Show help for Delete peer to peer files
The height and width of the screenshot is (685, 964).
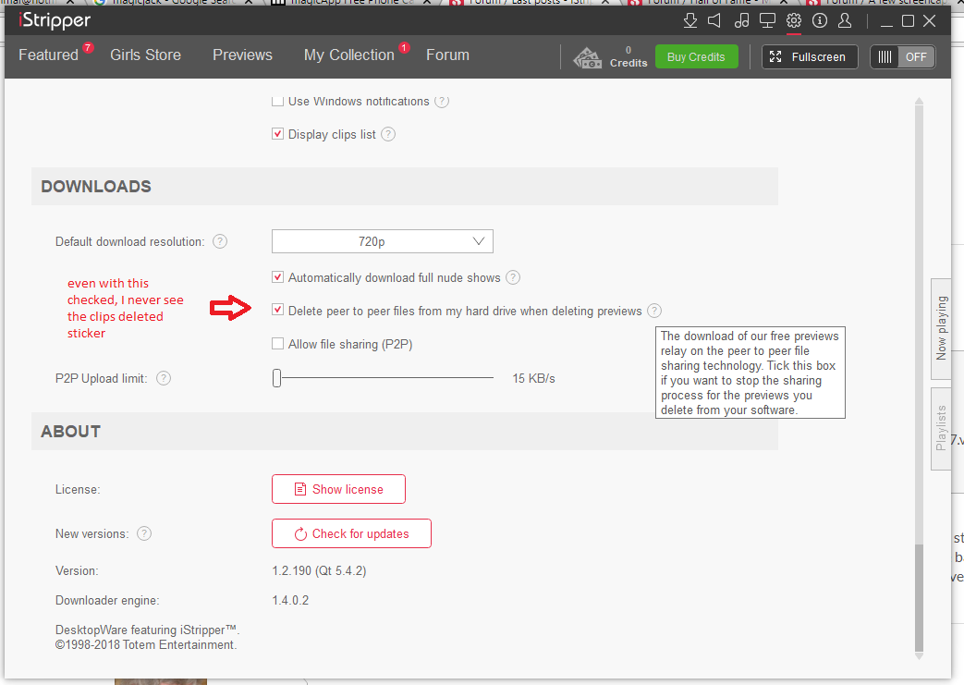tap(654, 312)
